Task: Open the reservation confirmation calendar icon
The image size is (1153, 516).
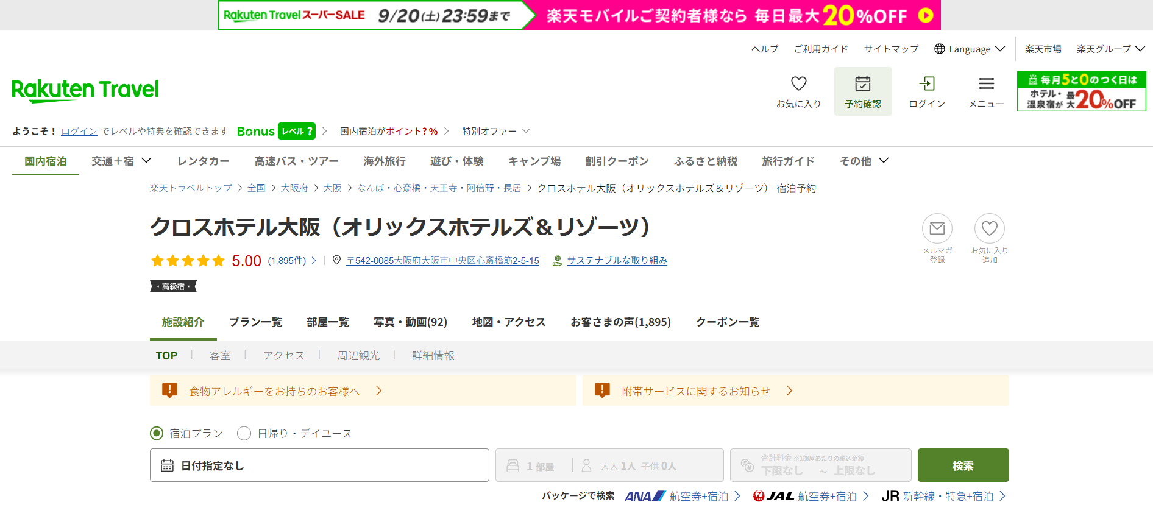Action: (x=862, y=84)
